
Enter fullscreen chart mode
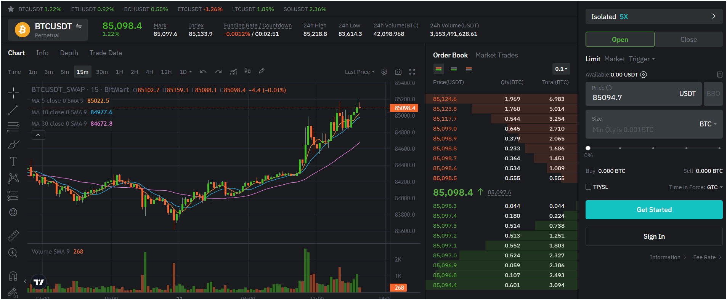[x=412, y=72]
